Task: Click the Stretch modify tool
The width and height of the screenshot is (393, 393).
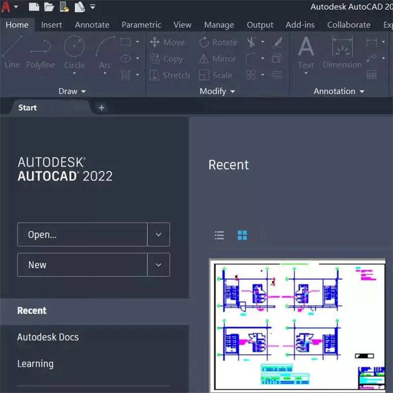Action: coord(169,75)
